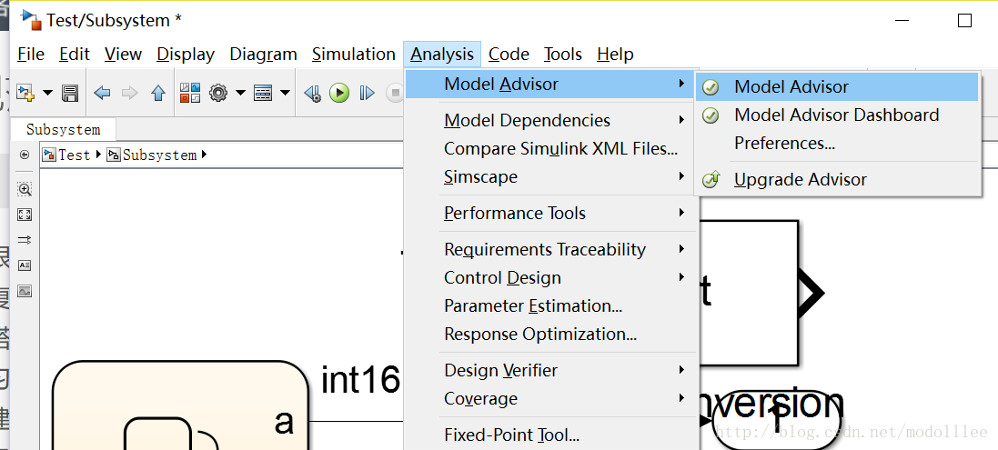Close the Analysis menu
Viewport: 998px width, 450px height.
coord(442,55)
